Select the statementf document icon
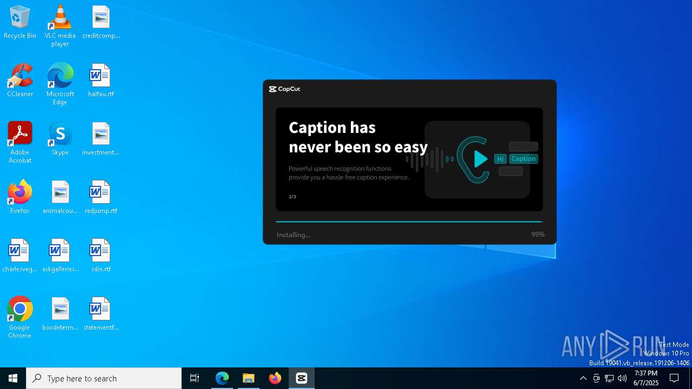This screenshot has width=692, height=389. pyautogui.click(x=101, y=314)
